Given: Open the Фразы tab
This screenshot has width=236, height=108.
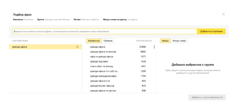Looking at the screenshot, I should (165, 41).
